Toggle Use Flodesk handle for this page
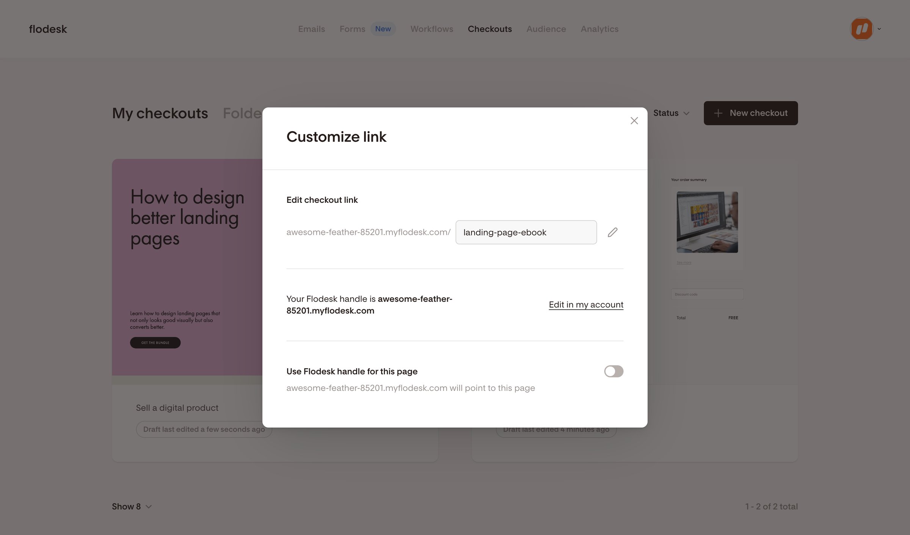 click(613, 371)
